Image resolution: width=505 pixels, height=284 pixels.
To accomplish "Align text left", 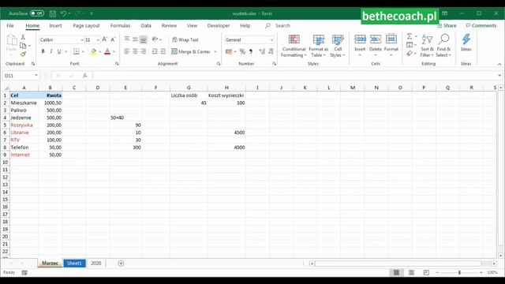I will pyautogui.click(x=127, y=51).
